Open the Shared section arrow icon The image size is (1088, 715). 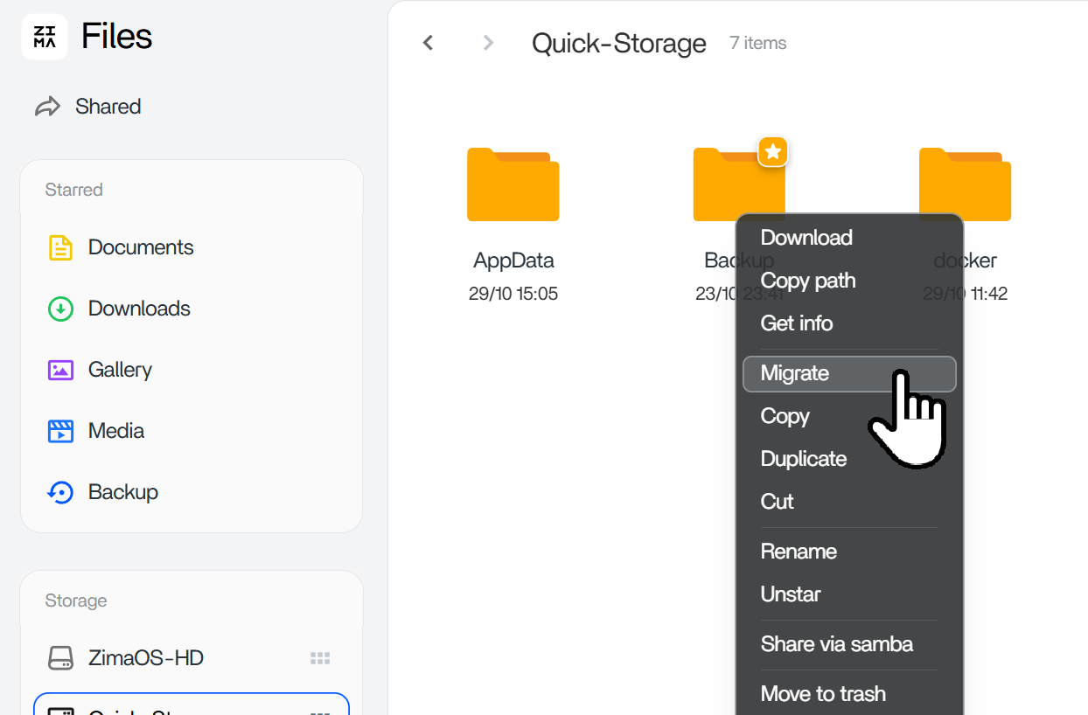point(47,107)
